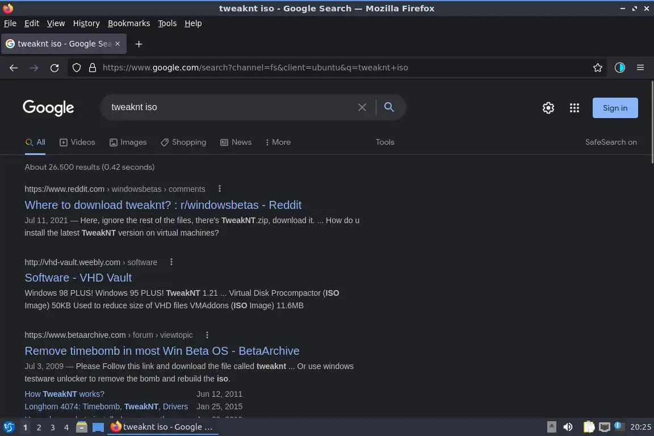The height and width of the screenshot is (436, 654).
Task: Open the notification tray icon
Action: coord(619,426)
